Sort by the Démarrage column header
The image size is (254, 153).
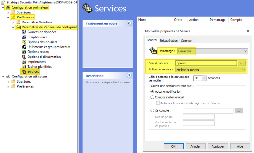click(x=218, y=20)
